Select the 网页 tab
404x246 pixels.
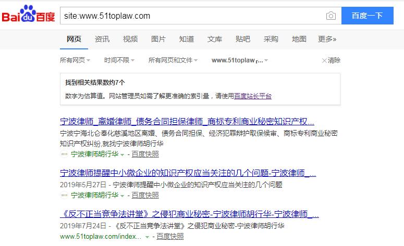[x=74, y=39]
